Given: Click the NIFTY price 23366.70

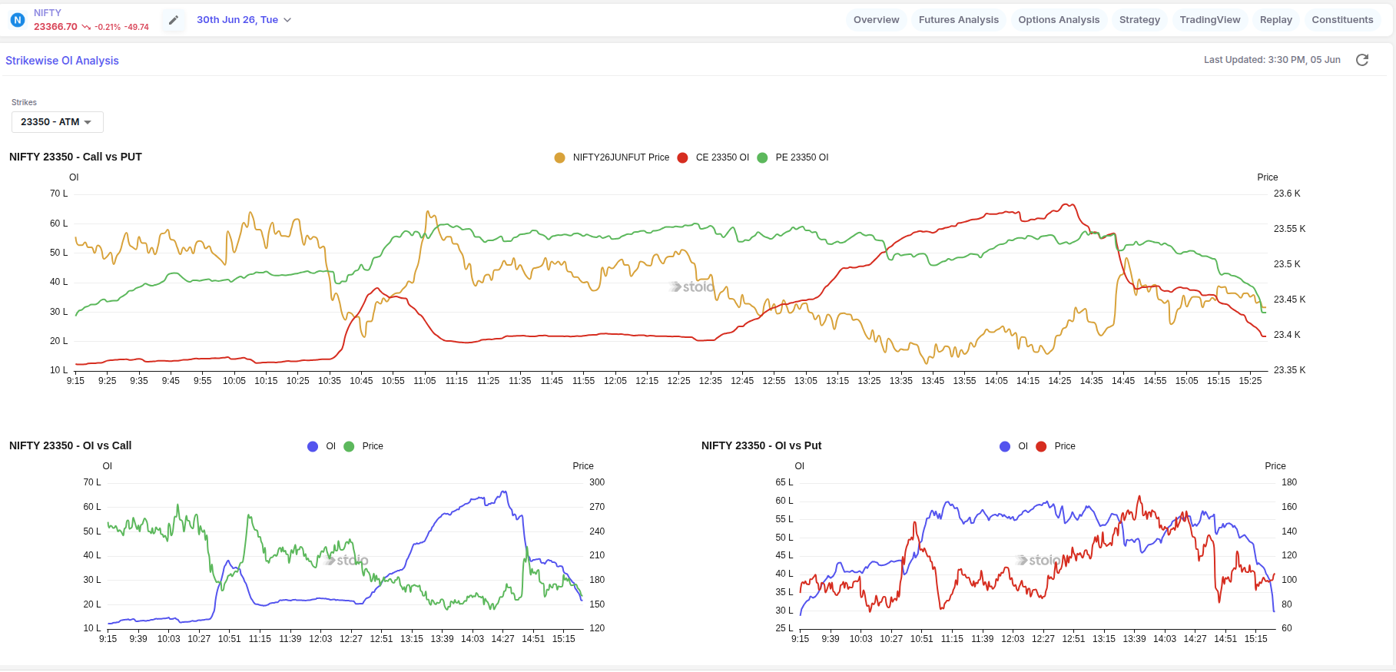Looking at the screenshot, I should point(55,27).
